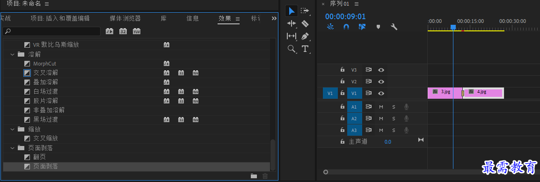Viewport: 540px width, 182px height.
Task: Open the 项目 panel menu icon
Action: pyautogui.click(x=47, y=4)
